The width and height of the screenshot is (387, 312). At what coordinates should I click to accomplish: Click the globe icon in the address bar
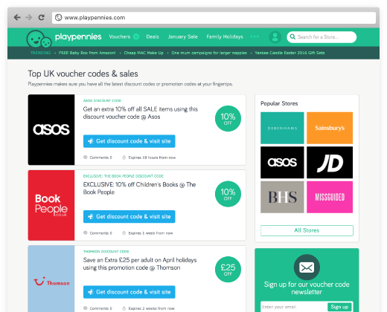[58, 18]
